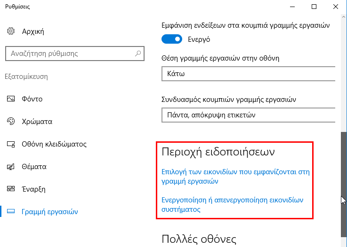Screen dimensions: 347x247
Task: Maximize the Ρυθμίσεις window
Action: (314, 7)
